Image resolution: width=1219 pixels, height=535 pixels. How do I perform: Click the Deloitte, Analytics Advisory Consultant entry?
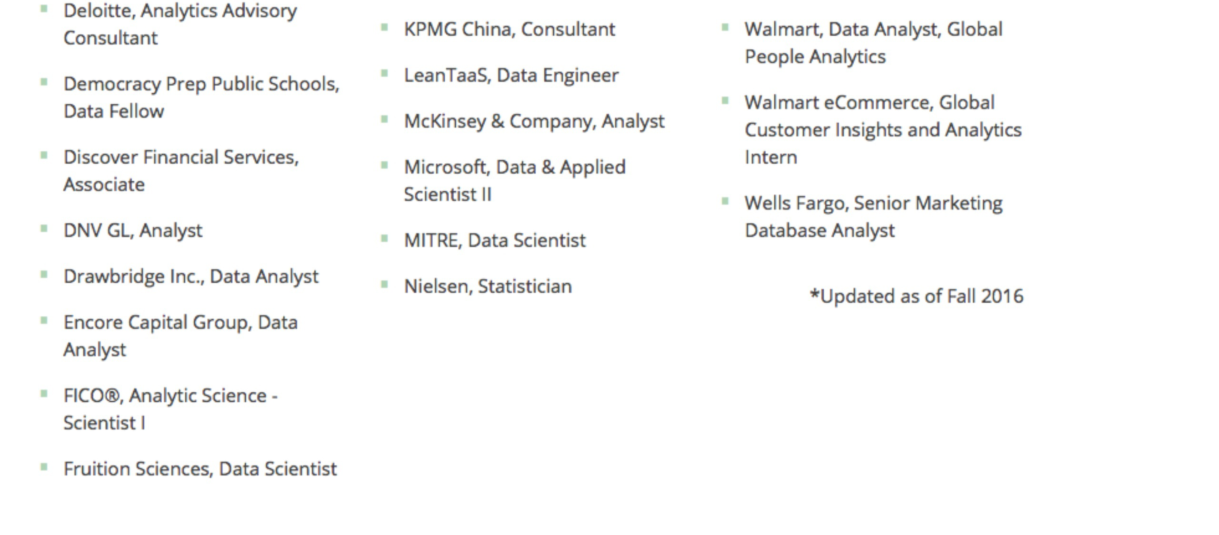point(180,24)
